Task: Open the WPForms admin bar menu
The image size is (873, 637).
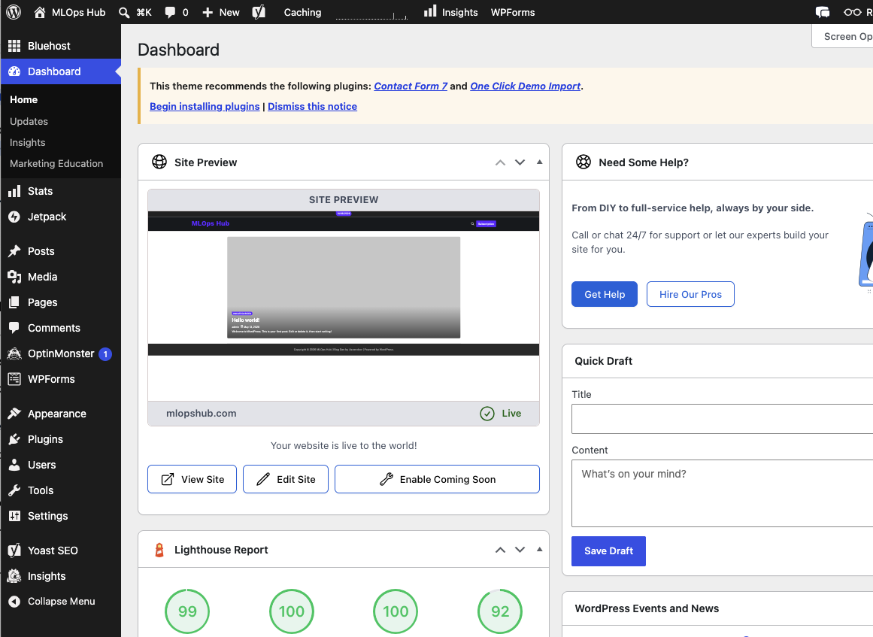Action: 513,12
